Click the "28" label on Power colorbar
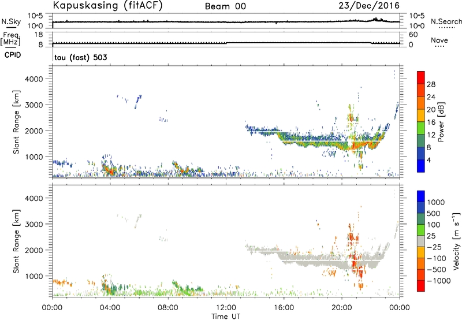 (x=431, y=84)
